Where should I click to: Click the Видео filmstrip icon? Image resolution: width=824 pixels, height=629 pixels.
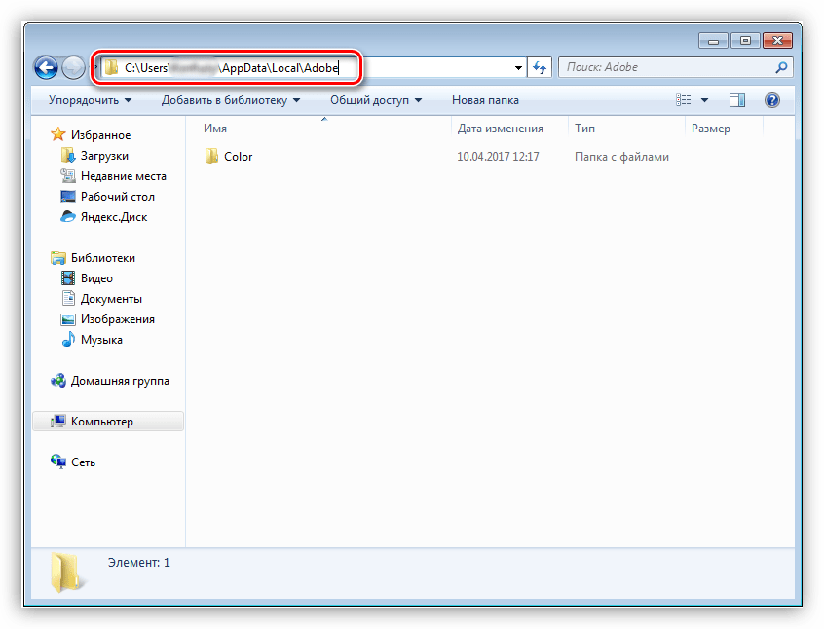coord(68,277)
